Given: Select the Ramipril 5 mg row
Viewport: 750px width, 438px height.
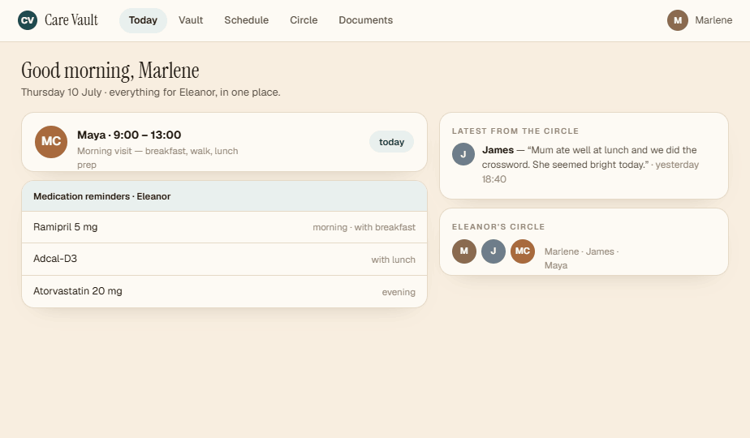Looking at the screenshot, I should coord(224,227).
